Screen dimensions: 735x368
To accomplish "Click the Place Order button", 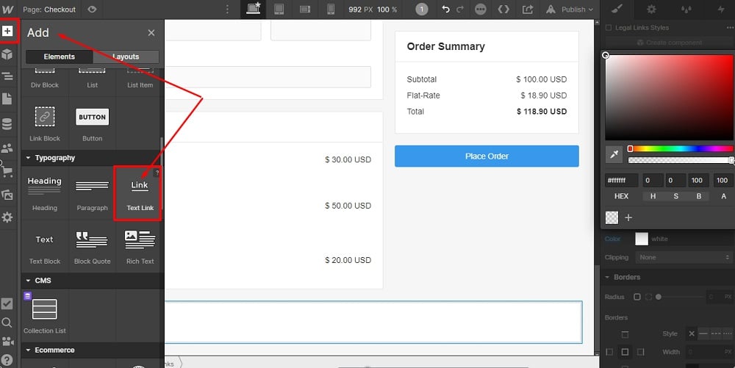I will (487, 156).
